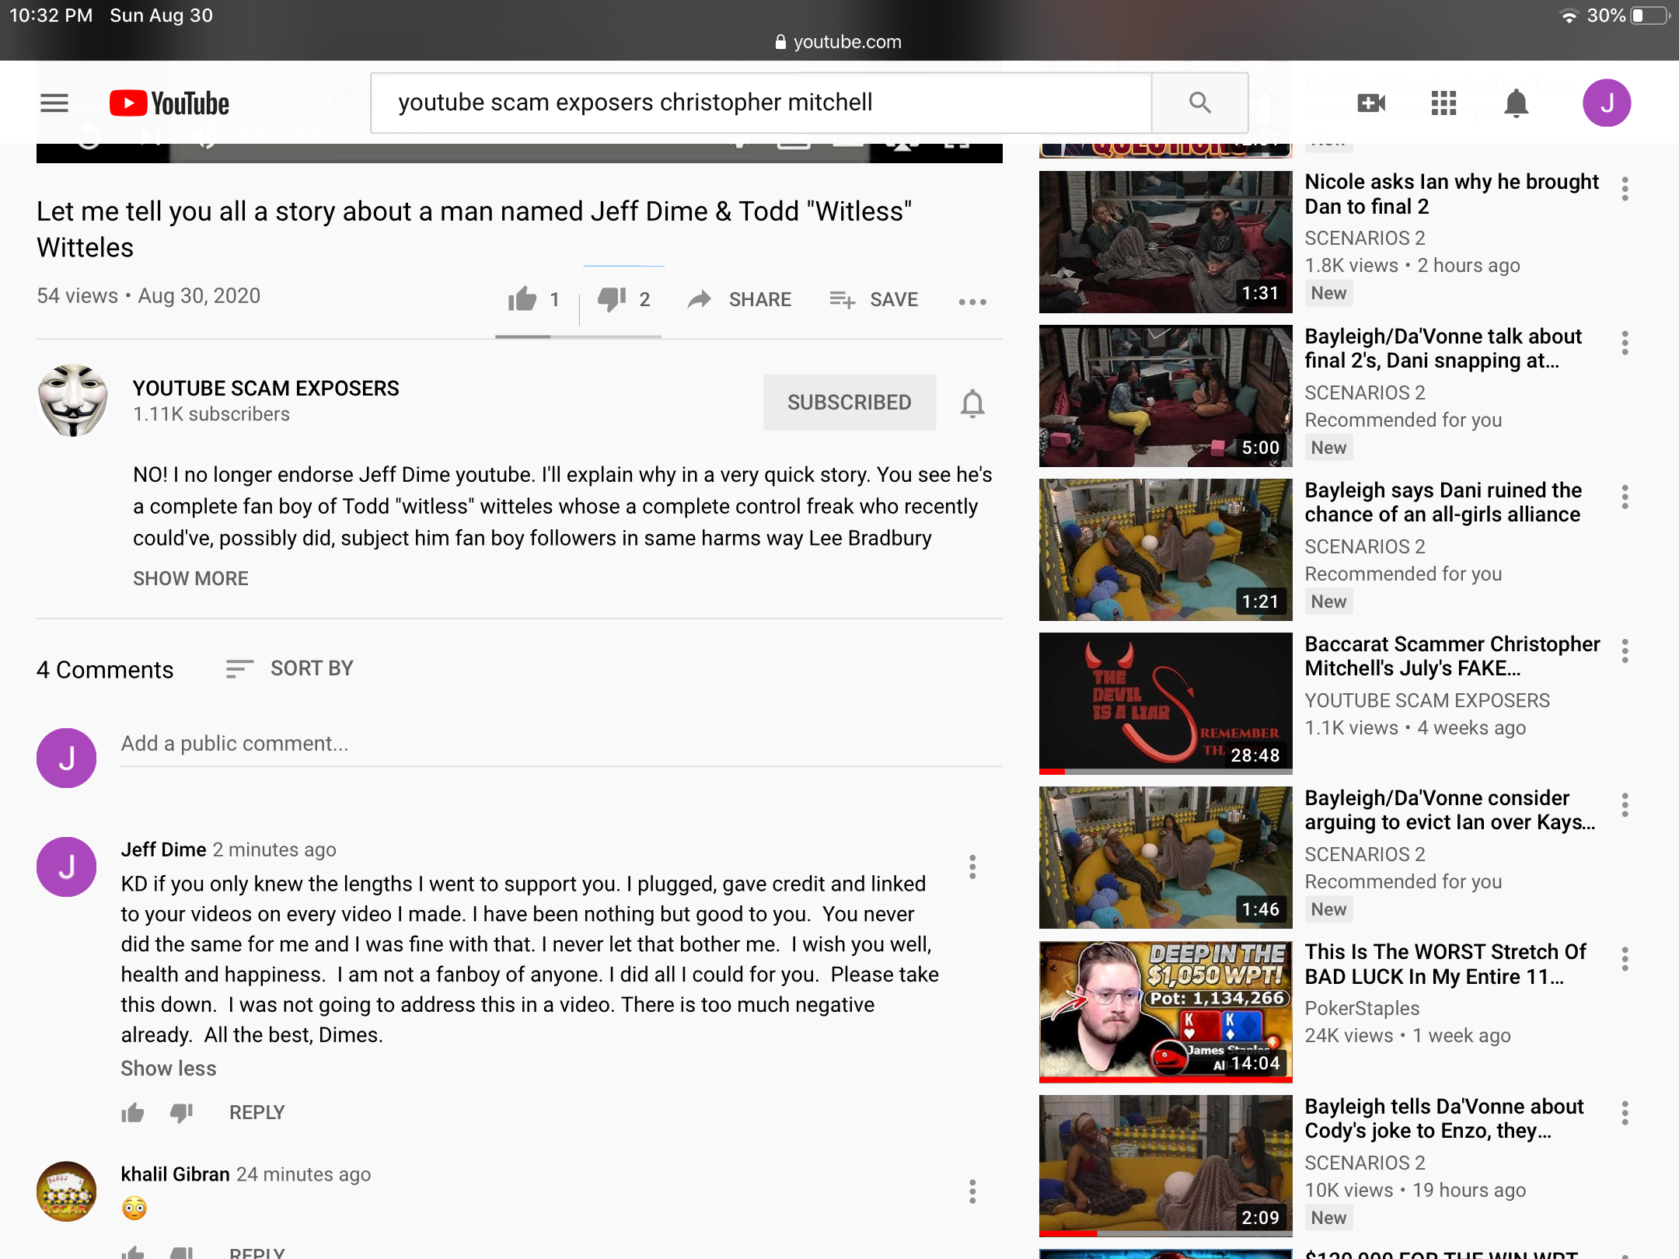Open Nicole asks Ian video thumbnail
1679x1259 pixels.
click(1165, 242)
